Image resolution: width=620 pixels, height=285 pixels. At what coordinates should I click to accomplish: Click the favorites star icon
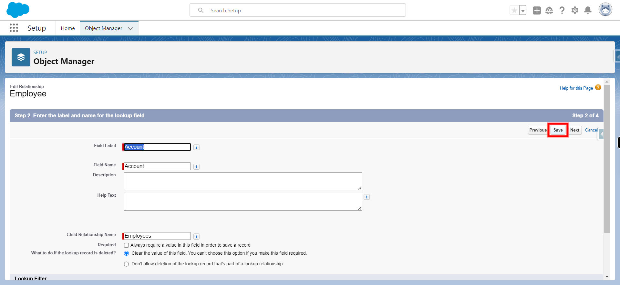click(x=514, y=10)
